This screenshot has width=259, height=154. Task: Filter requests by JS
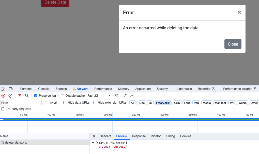(150, 103)
